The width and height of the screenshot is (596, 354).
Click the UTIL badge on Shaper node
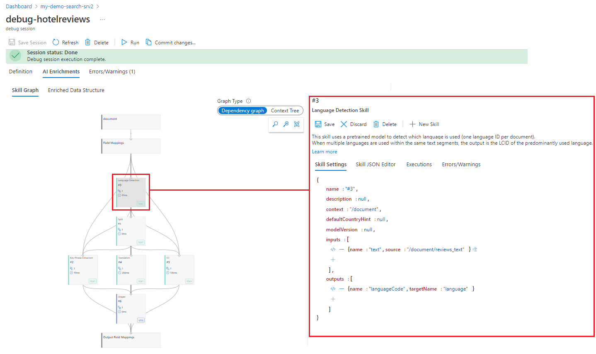[141, 320]
